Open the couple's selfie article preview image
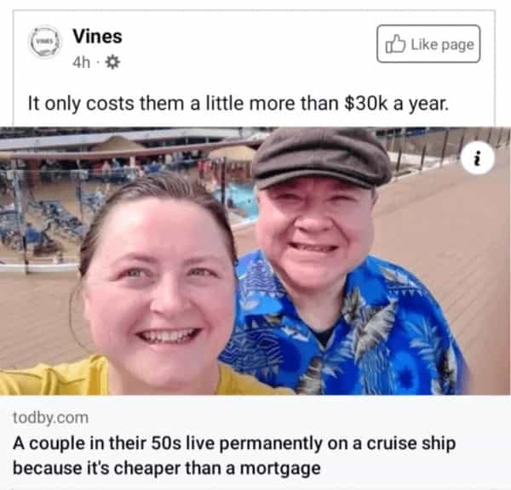Image resolution: width=511 pixels, height=490 pixels. (x=255, y=261)
